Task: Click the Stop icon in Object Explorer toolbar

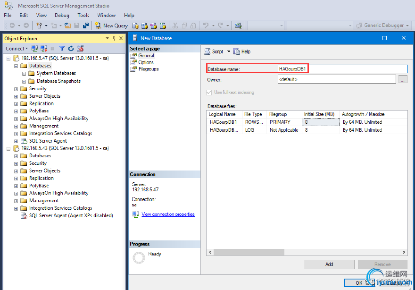Action: pyautogui.click(x=52, y=48)
